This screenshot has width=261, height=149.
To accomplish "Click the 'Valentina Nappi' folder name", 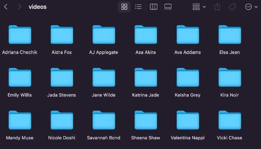I will (x=188, y=138).
